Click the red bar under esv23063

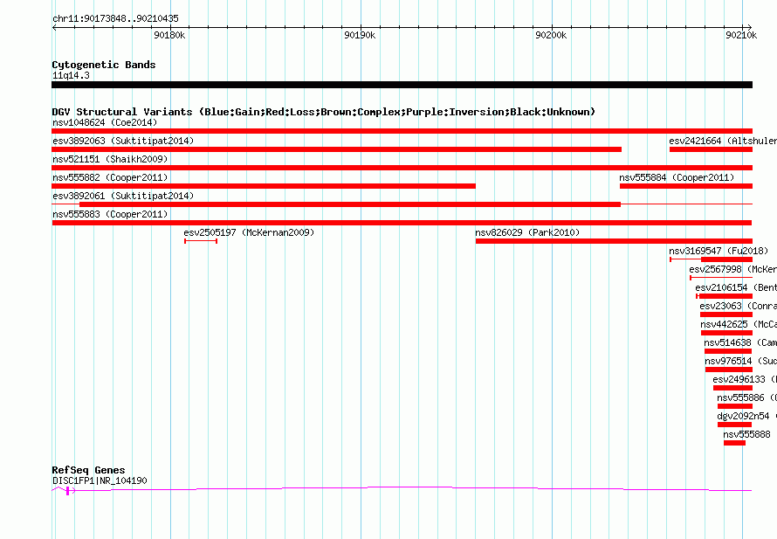(x=726, y=314)
